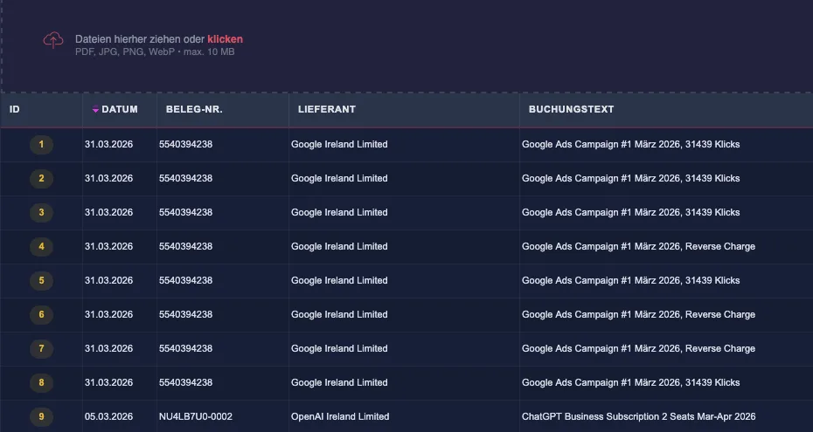The image size is (813, 432).
Task: Click receipt number 5540394238 in row 3
Action: click(185, 213)
